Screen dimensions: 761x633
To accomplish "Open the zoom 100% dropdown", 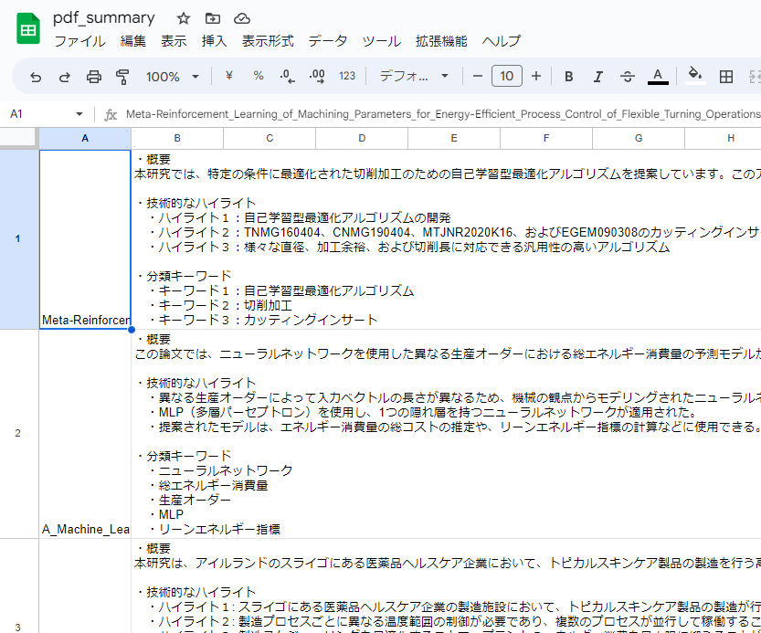I will 173,76.
